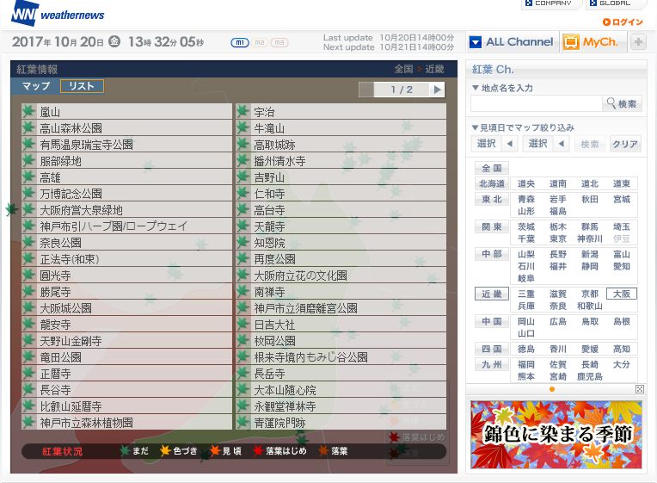Select the 関東 region button
This screenshot has height=483, width=657.
click(x=492, y=226)
